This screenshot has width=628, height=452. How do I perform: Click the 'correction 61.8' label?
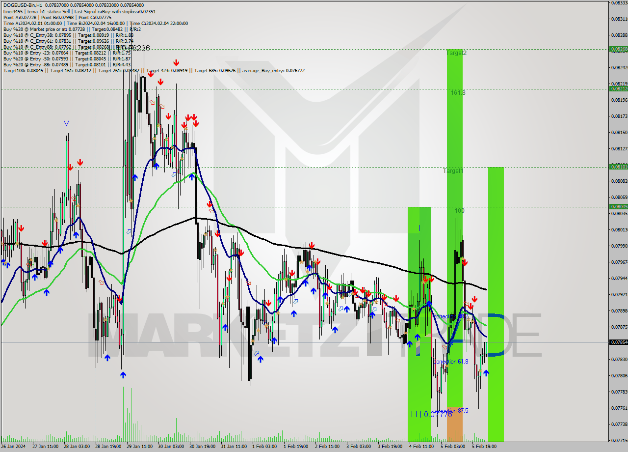click(451, 362)
